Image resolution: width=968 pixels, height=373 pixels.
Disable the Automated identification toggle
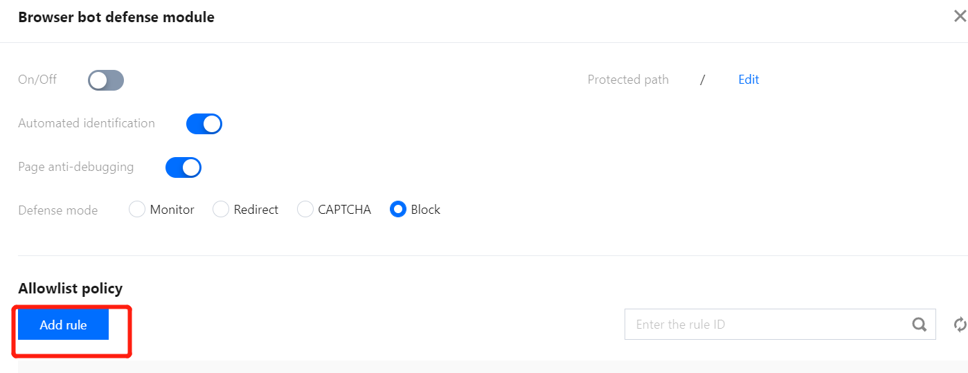pyautogui.click(x=204, y=124)
